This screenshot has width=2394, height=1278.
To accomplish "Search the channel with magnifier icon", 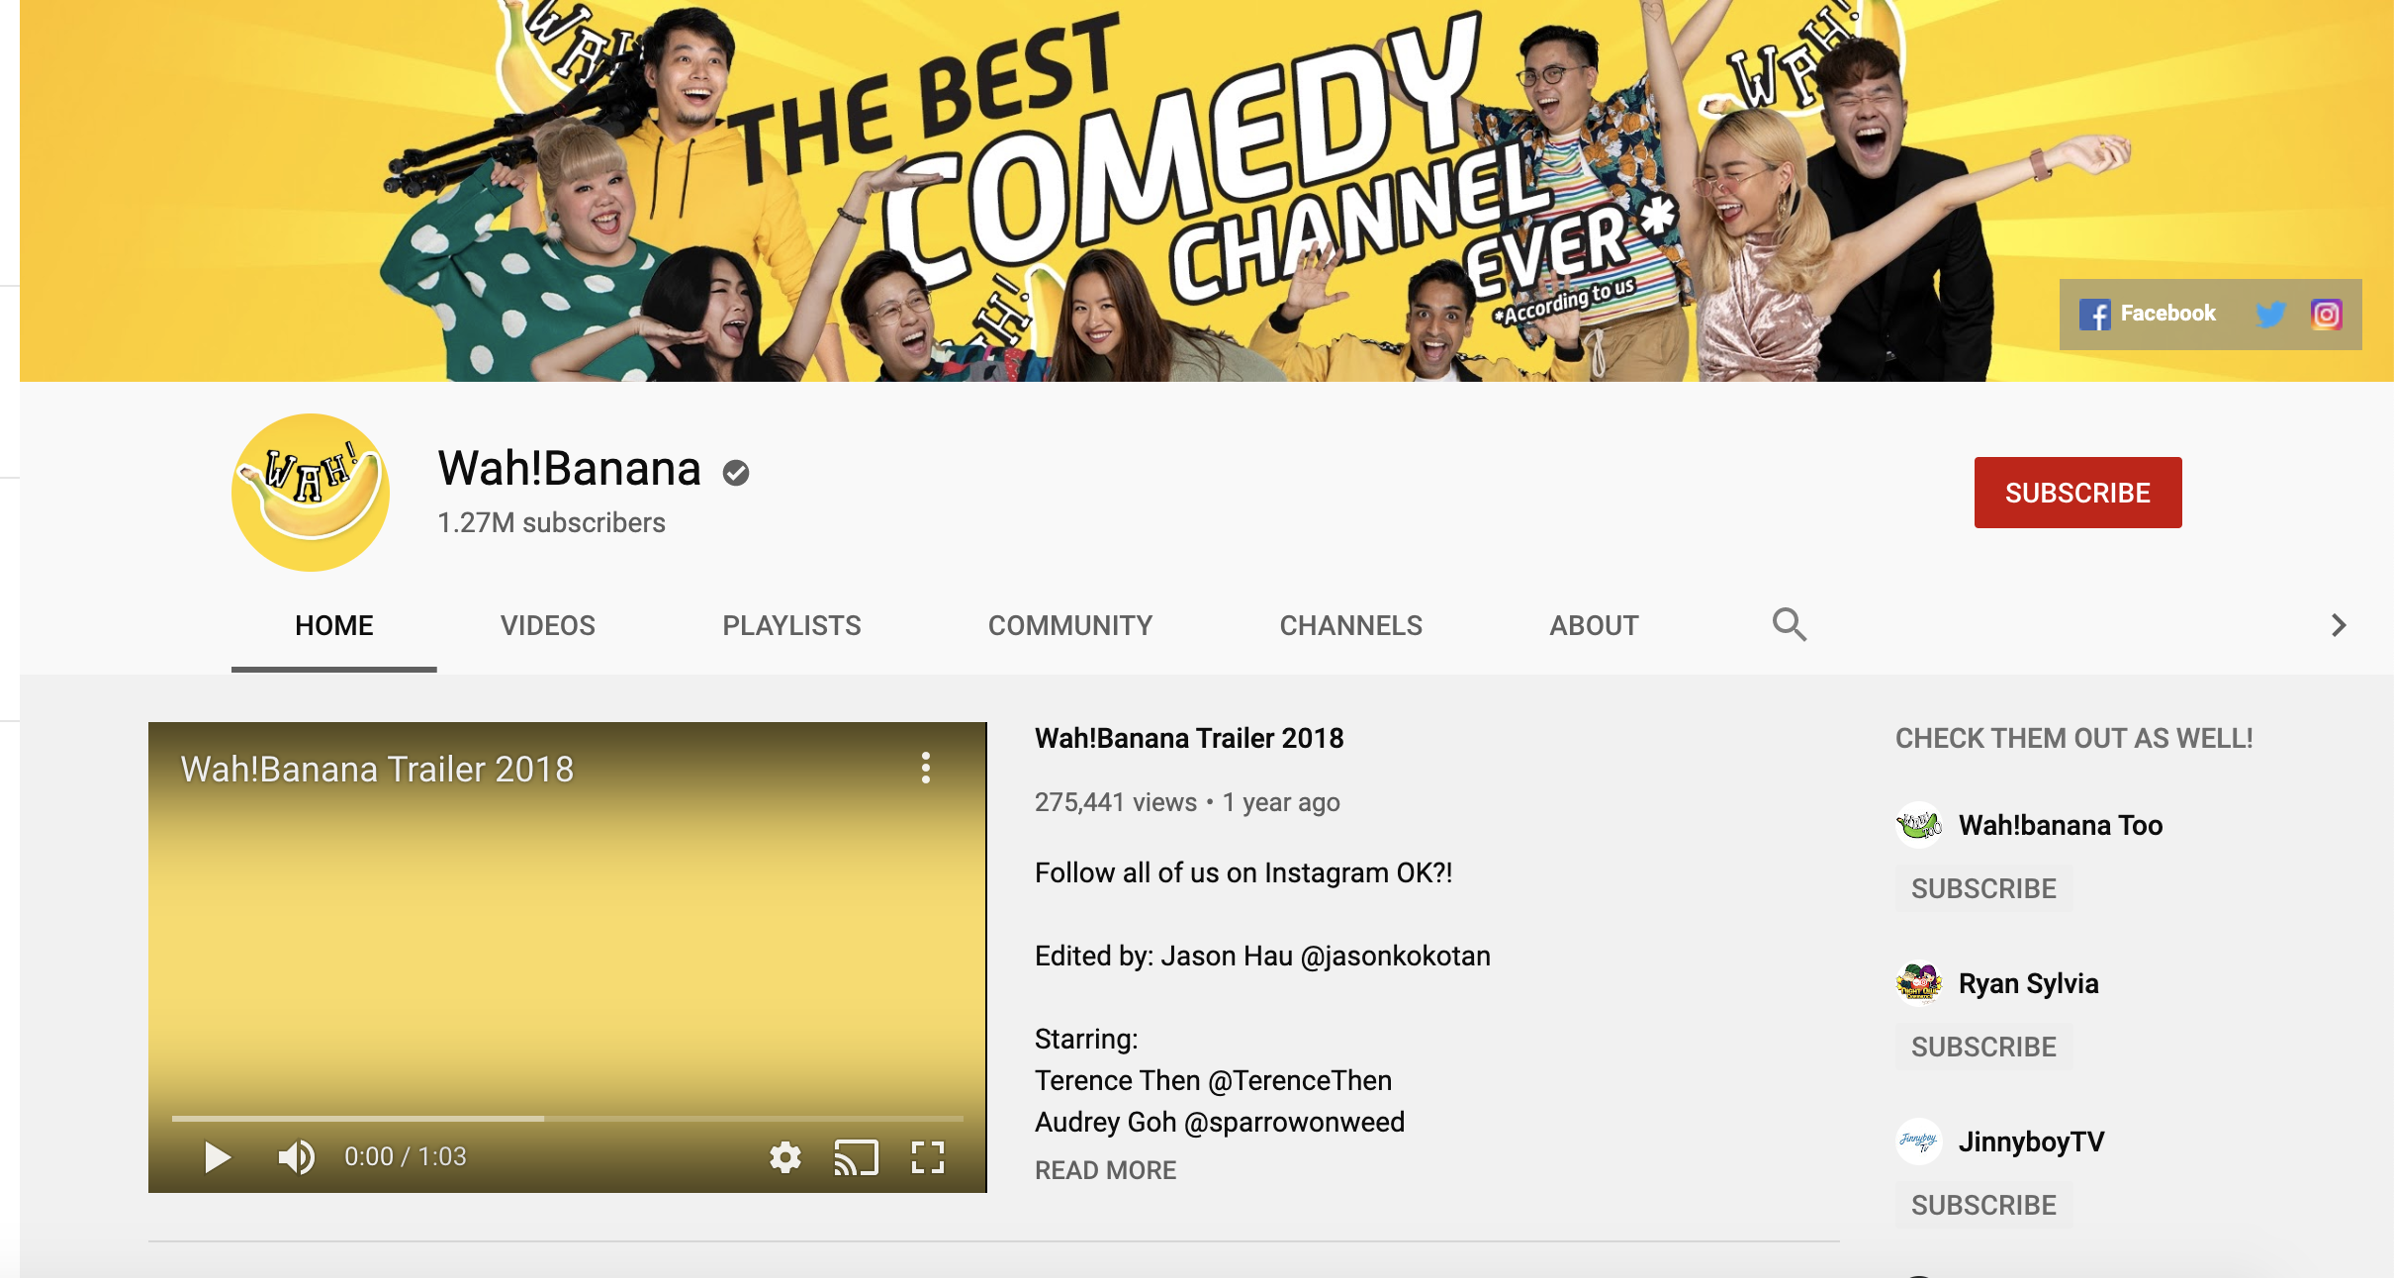I will point(1790,624).
